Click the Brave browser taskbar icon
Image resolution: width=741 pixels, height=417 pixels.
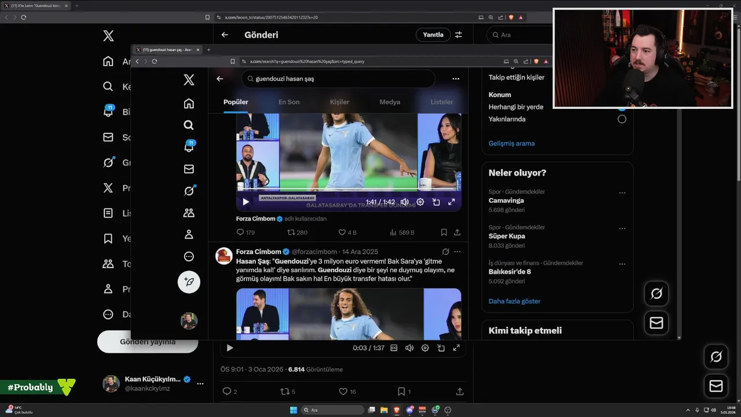click(x=397, y=410)
